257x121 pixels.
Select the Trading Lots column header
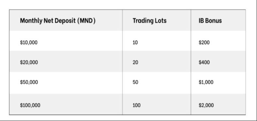point(149,21)
